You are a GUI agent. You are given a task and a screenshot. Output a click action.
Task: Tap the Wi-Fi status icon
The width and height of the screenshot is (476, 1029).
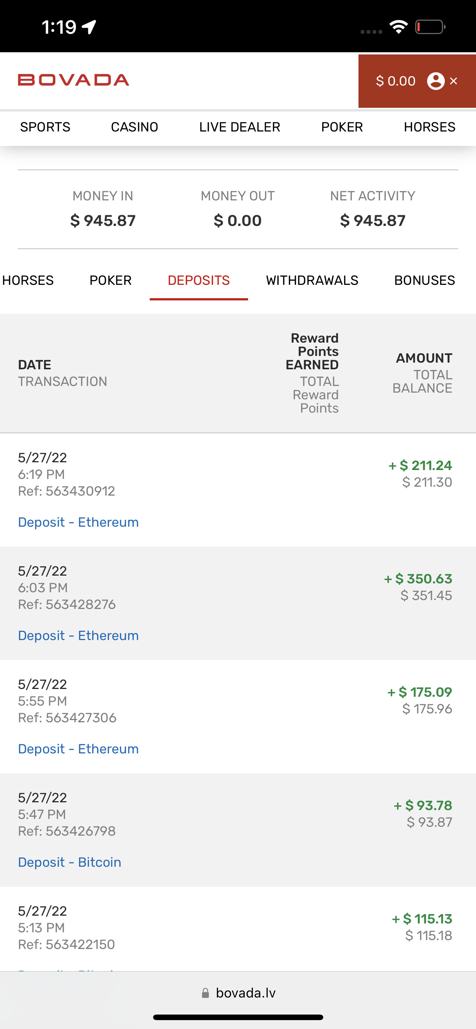(399, 27)
